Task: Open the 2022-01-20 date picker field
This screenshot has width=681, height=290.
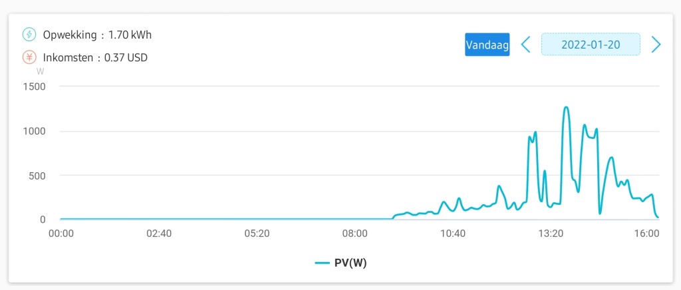Action: coord(591,45)
